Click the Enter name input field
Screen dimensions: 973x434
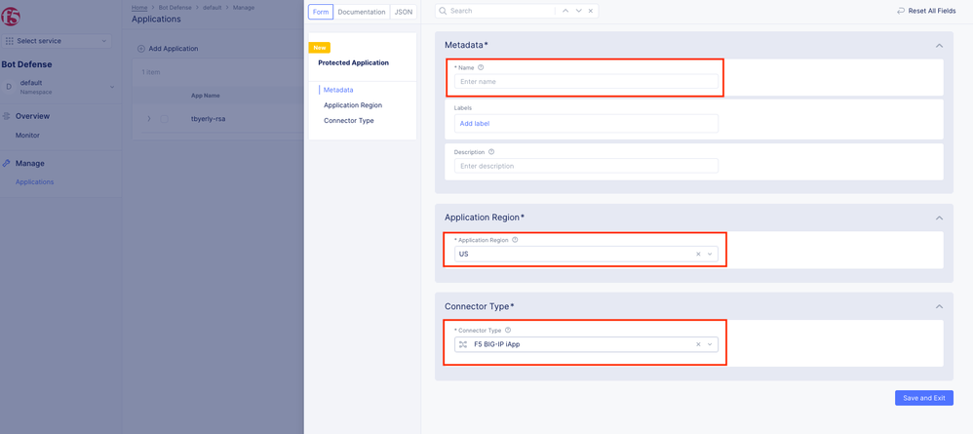point(586,82)
